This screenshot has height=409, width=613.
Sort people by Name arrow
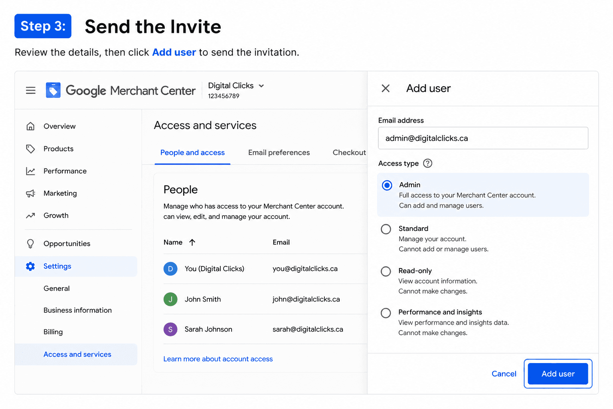click(x=192, y=242)
